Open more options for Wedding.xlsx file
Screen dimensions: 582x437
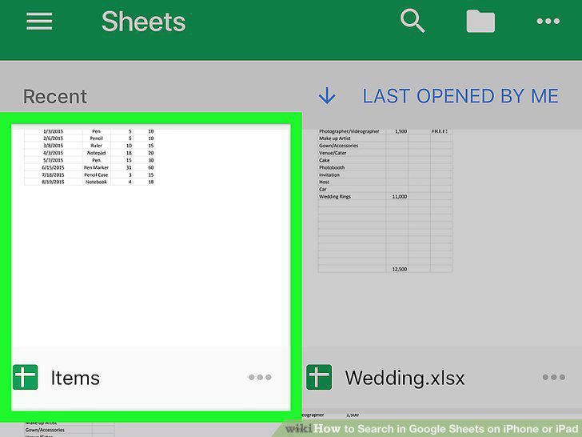(x=554, y=377)
